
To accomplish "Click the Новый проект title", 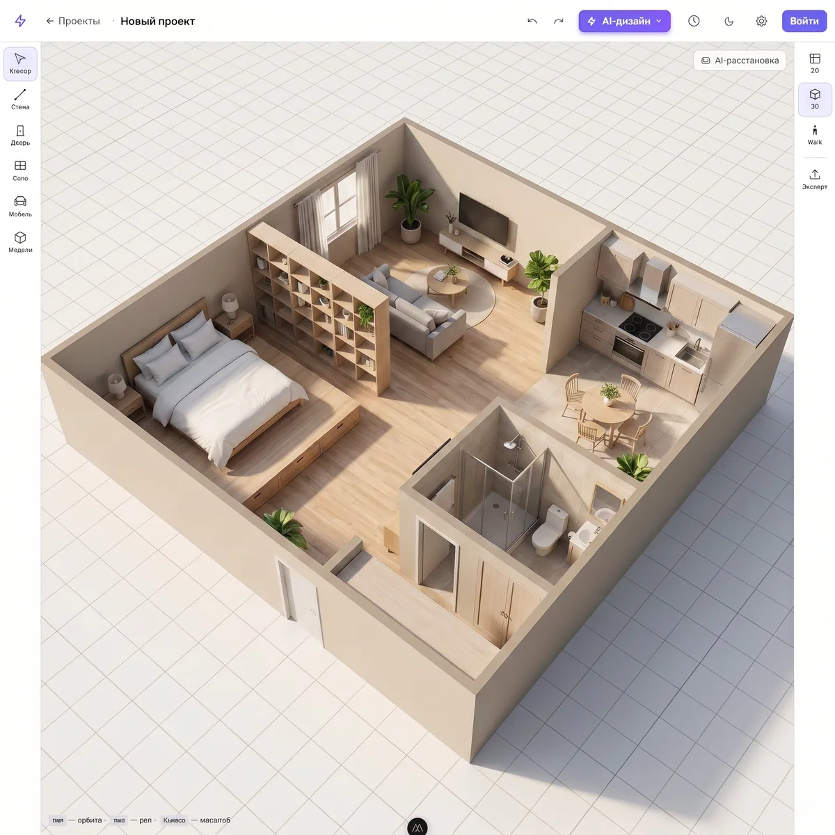I will pyautogui.click(x=158, y=21).
